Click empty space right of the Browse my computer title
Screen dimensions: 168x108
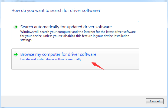[119, 54]
